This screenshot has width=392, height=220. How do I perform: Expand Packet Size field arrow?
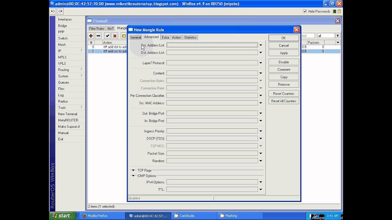pos(261,153)
